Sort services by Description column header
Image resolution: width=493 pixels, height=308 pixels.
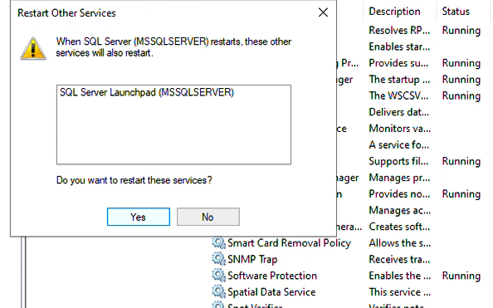pyautogui.click(x=394, y=12)
